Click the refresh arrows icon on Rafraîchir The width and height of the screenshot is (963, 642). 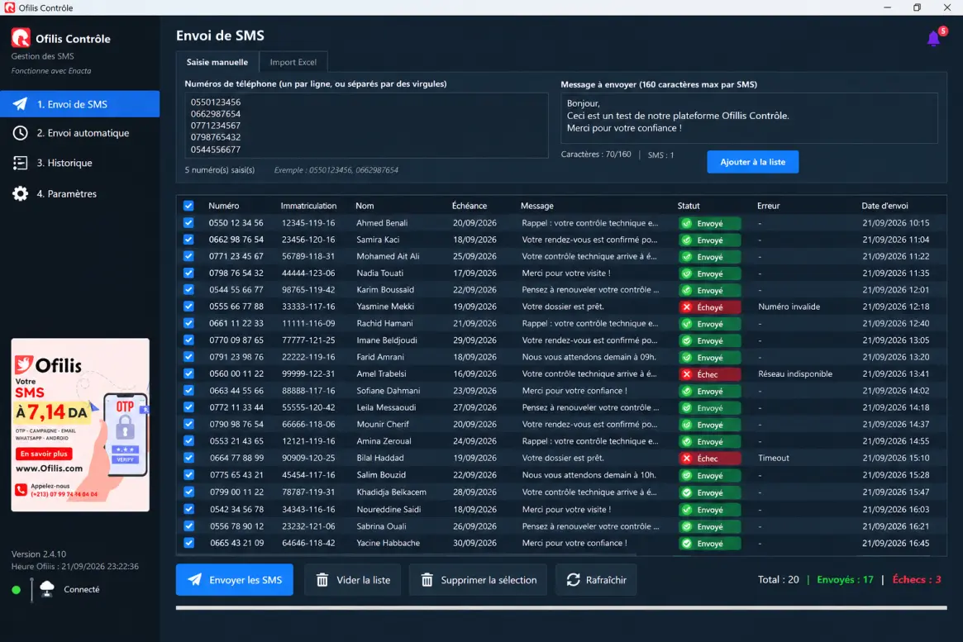[573, 580]
